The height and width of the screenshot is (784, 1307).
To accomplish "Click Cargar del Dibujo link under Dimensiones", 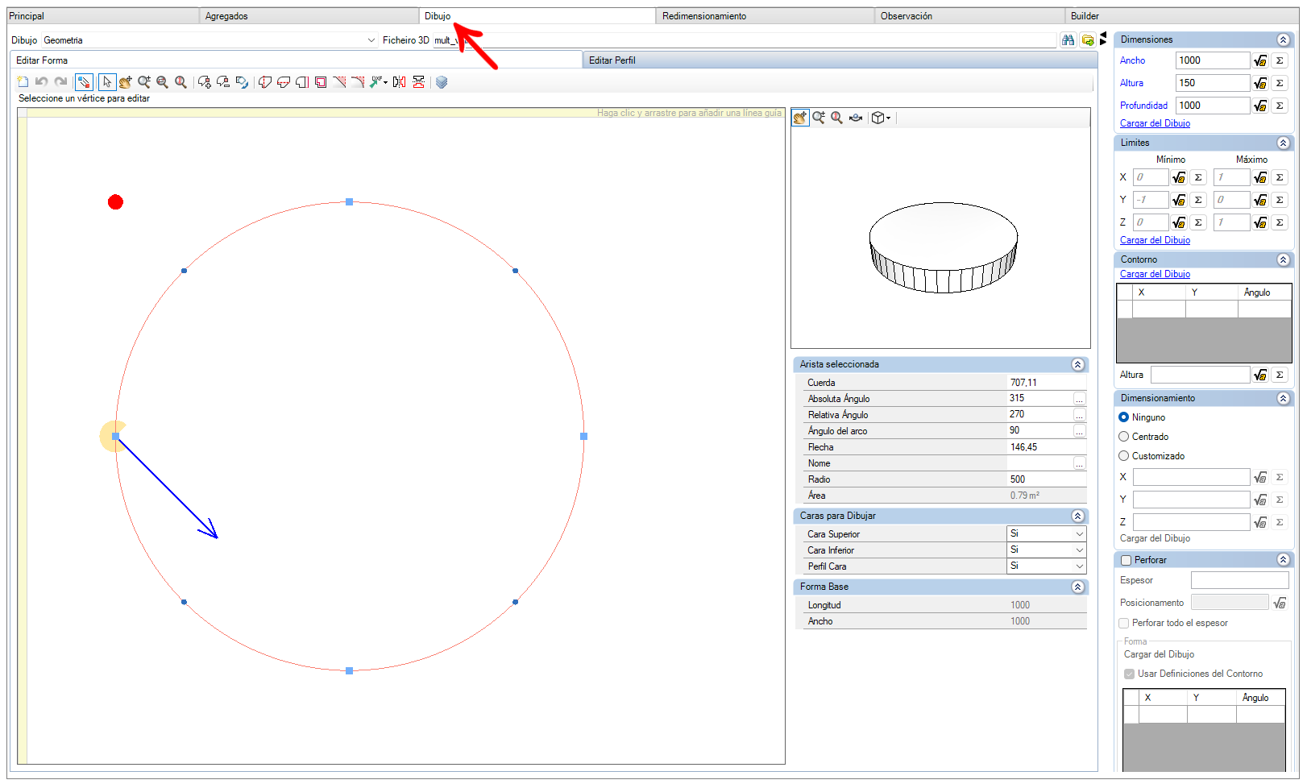I will pos(1155,123).
